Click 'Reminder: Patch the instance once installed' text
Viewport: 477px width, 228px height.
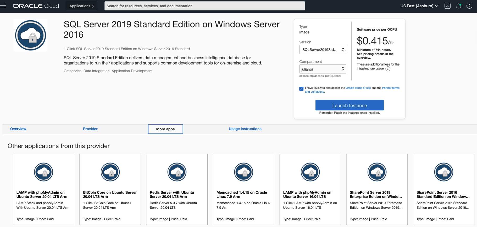(x=350, y=113)
